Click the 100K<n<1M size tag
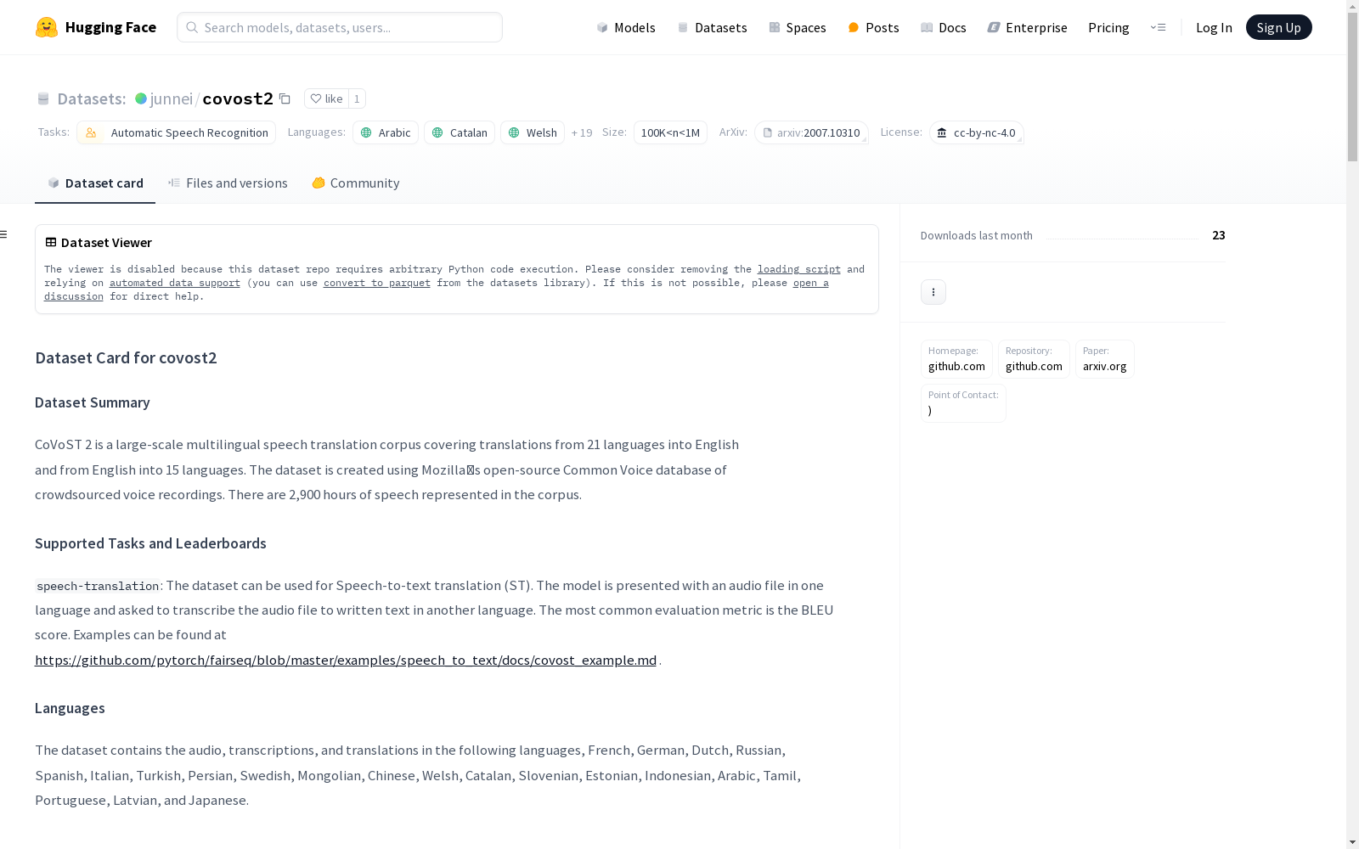The image size is (1359, 849). coord(670,132)
